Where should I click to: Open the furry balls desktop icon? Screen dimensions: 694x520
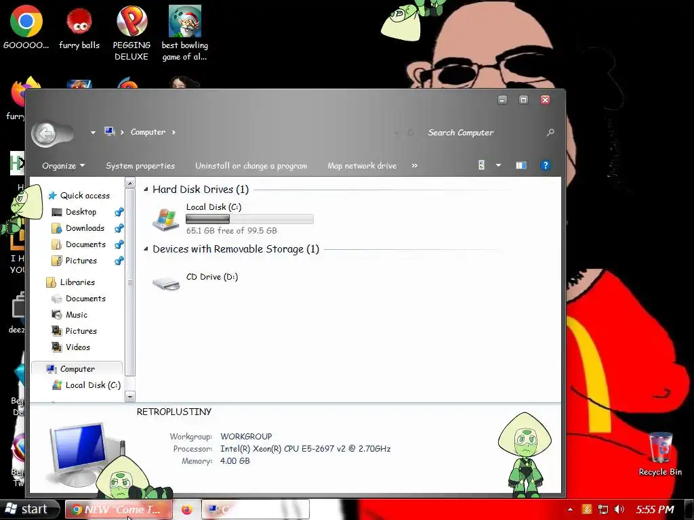(79, 28)
